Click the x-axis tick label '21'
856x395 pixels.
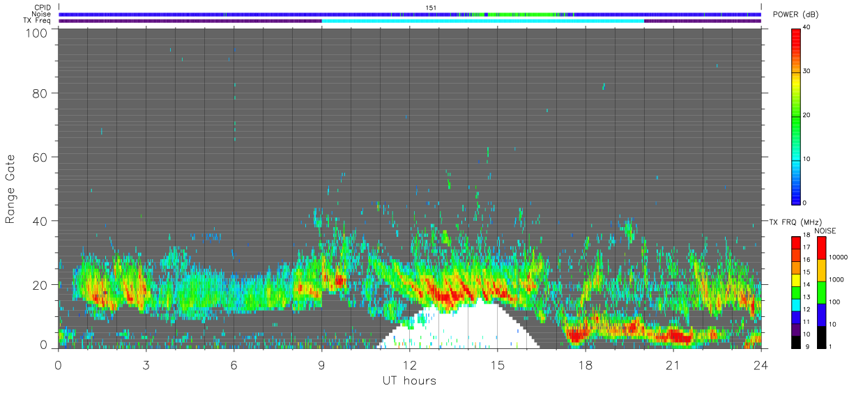click(673, 365)
